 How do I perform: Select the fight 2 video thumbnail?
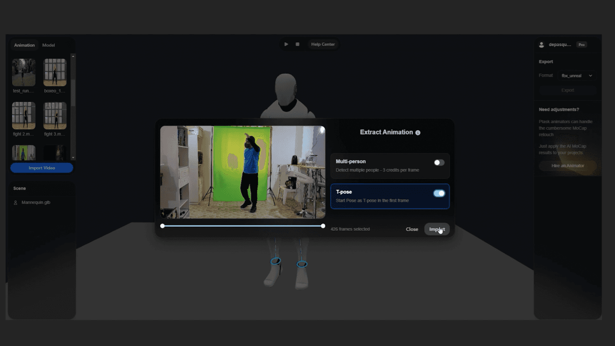(x=24, y=115)
